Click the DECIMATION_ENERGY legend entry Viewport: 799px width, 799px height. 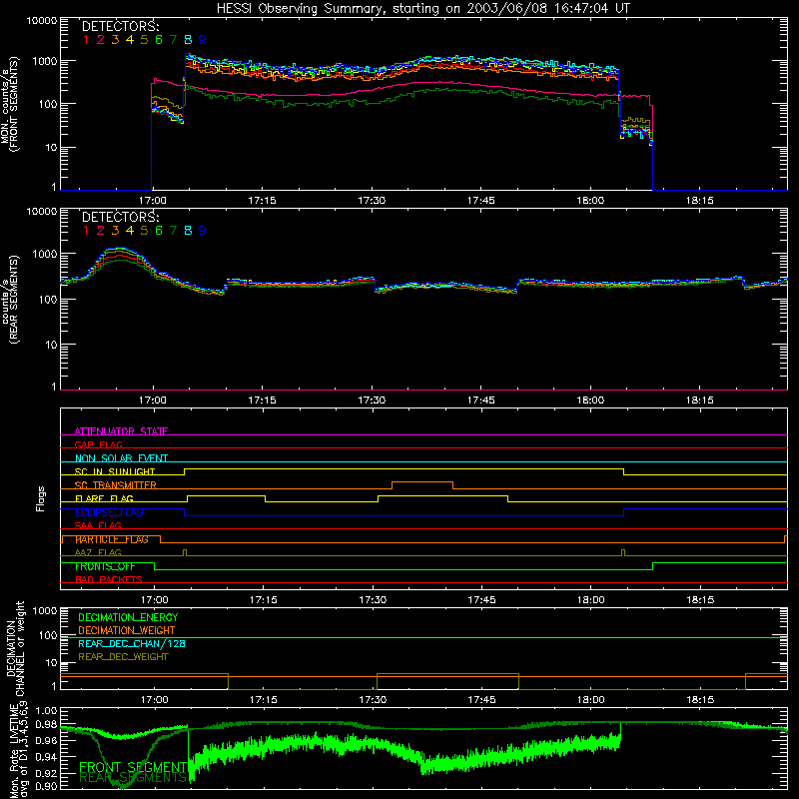click(x=128, y=617)
